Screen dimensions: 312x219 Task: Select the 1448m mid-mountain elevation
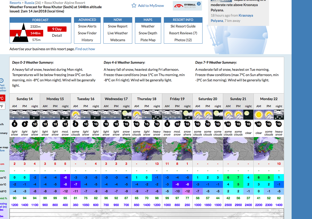click(x=35, y=33)
